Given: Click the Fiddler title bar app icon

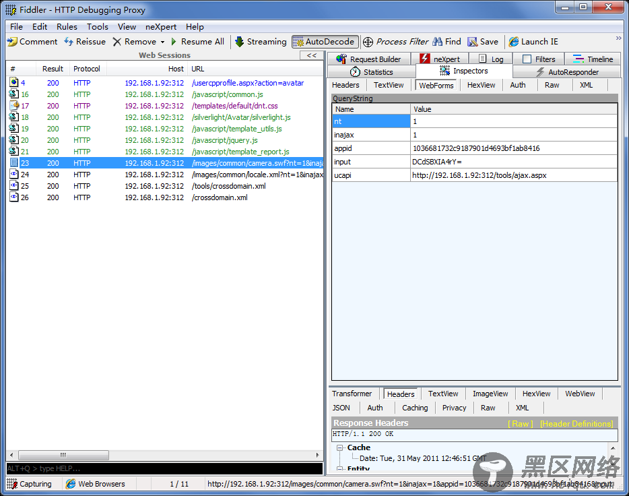Looking at the screenshot, I should (x=11, y=10).
